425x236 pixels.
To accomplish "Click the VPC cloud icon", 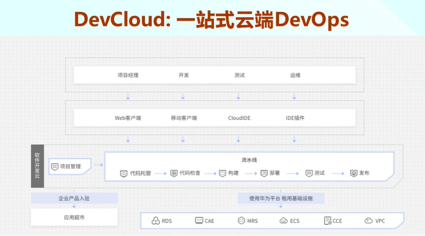I will tap(369, 221).
